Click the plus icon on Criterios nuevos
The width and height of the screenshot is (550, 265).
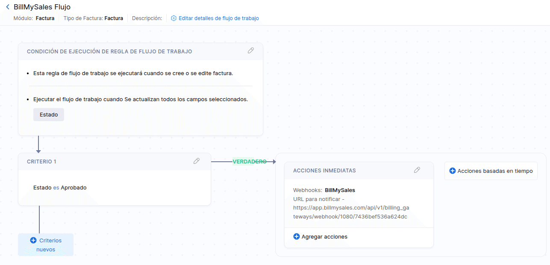(33, 241)
